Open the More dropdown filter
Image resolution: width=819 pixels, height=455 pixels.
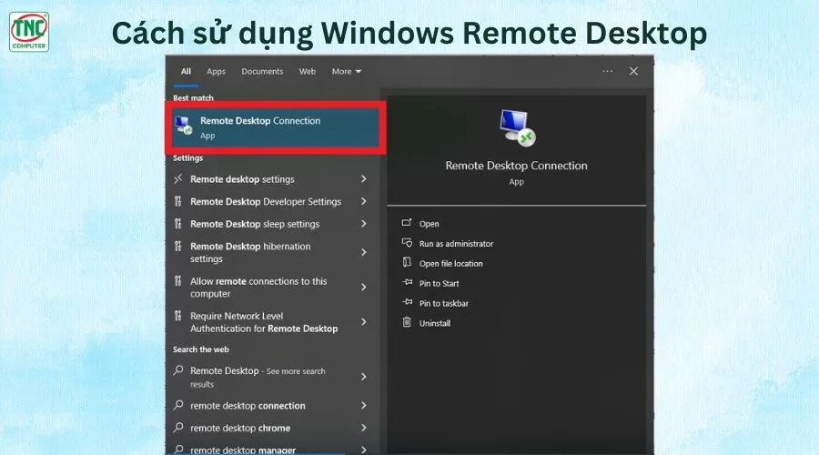tap(347, 71)
